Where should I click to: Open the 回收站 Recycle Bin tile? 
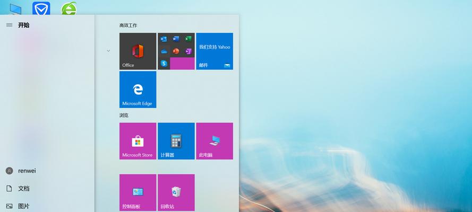(176, 192)
